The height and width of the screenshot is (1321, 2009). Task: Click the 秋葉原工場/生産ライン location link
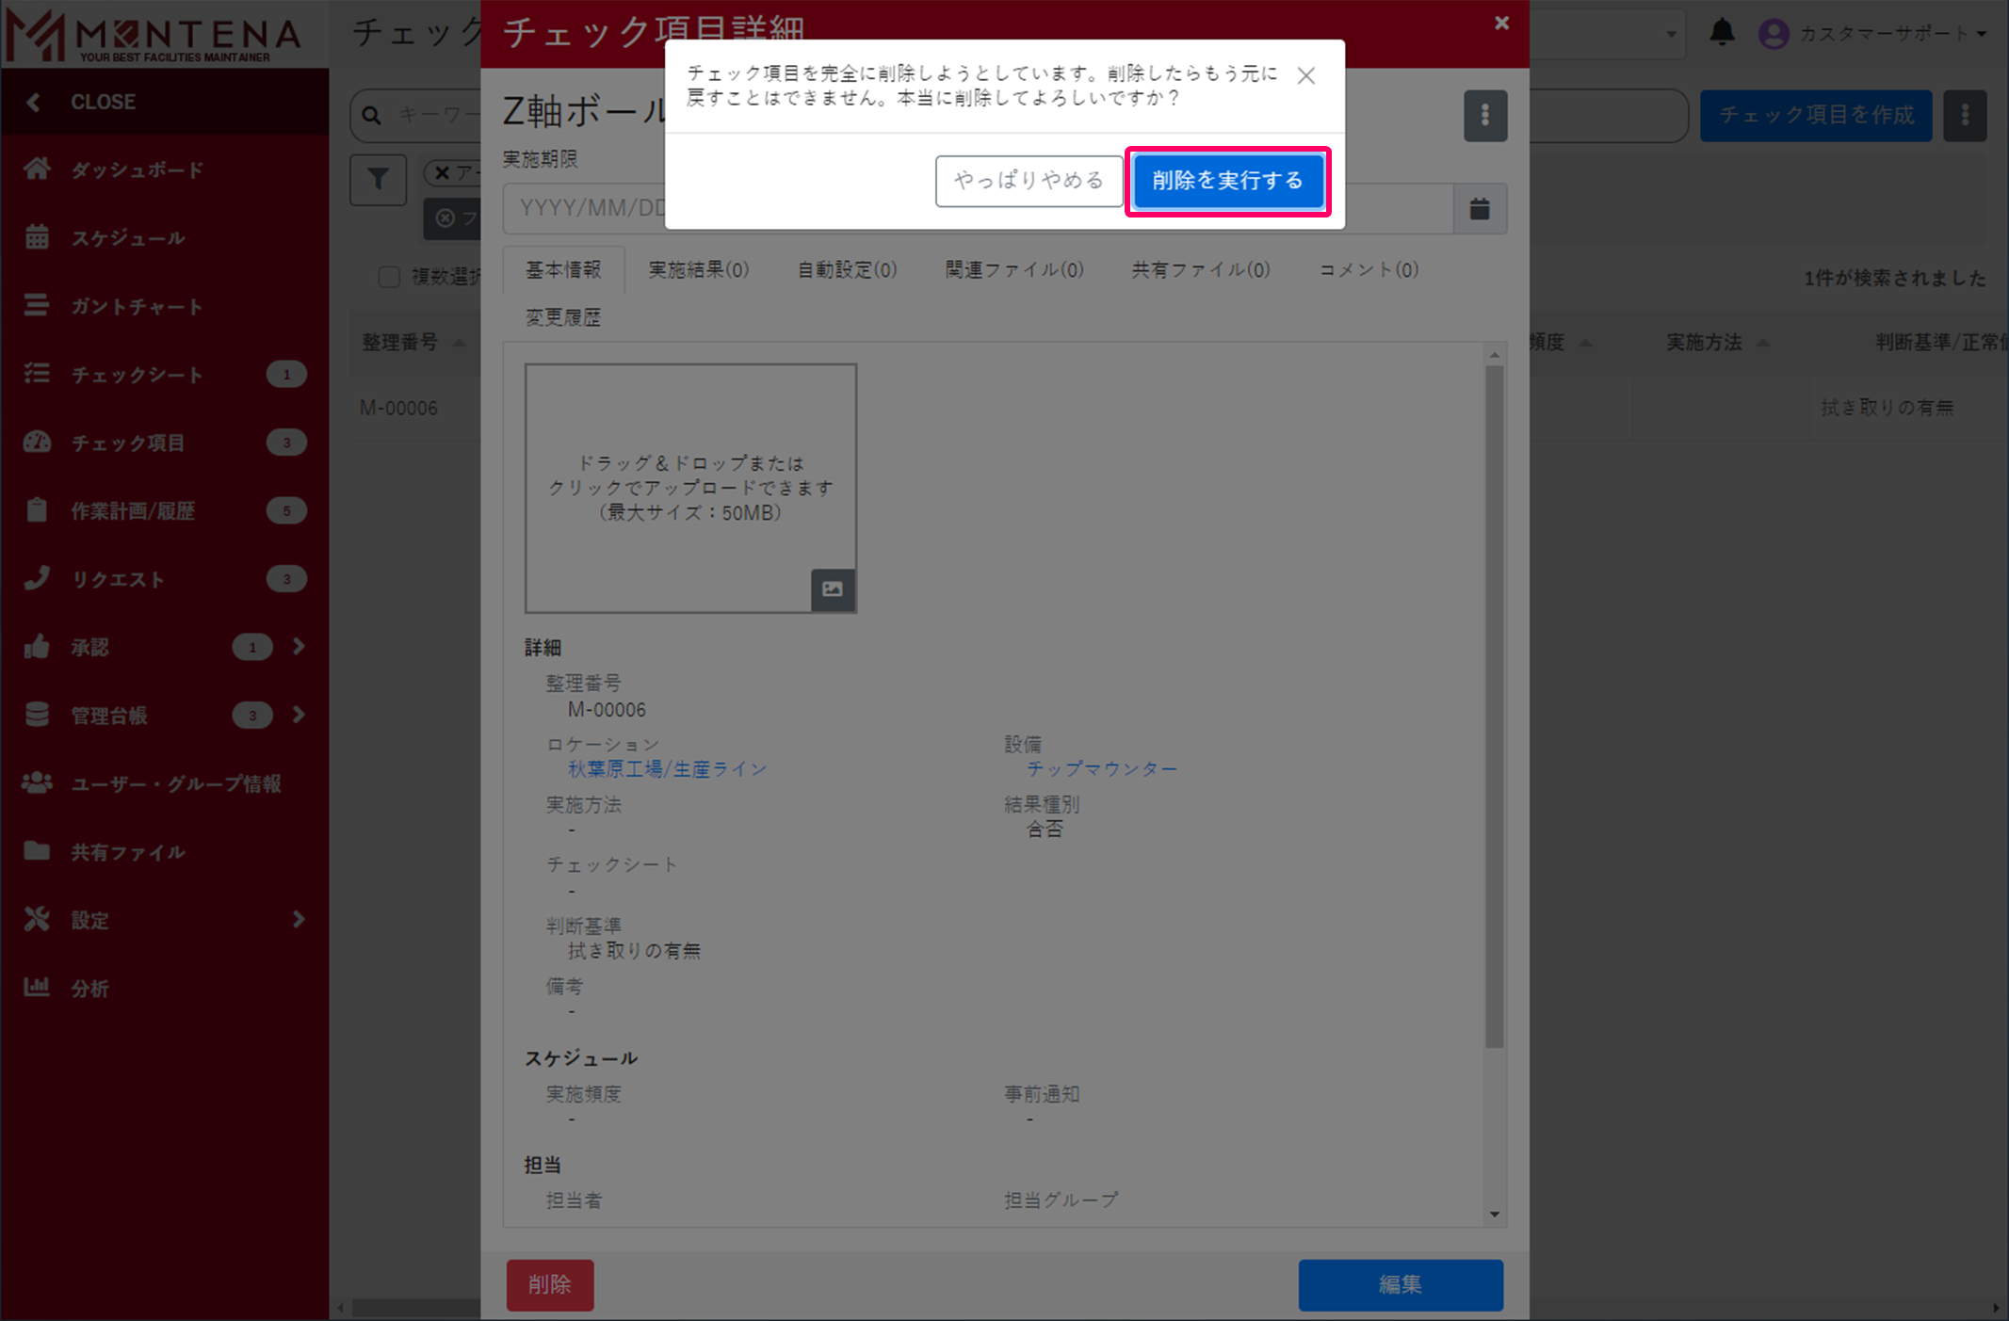(667, 769)
